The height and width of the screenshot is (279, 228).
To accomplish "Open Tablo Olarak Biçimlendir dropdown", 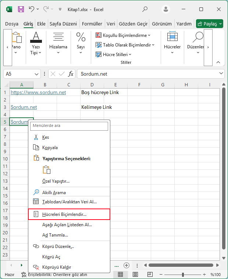I will click(125, 45).
